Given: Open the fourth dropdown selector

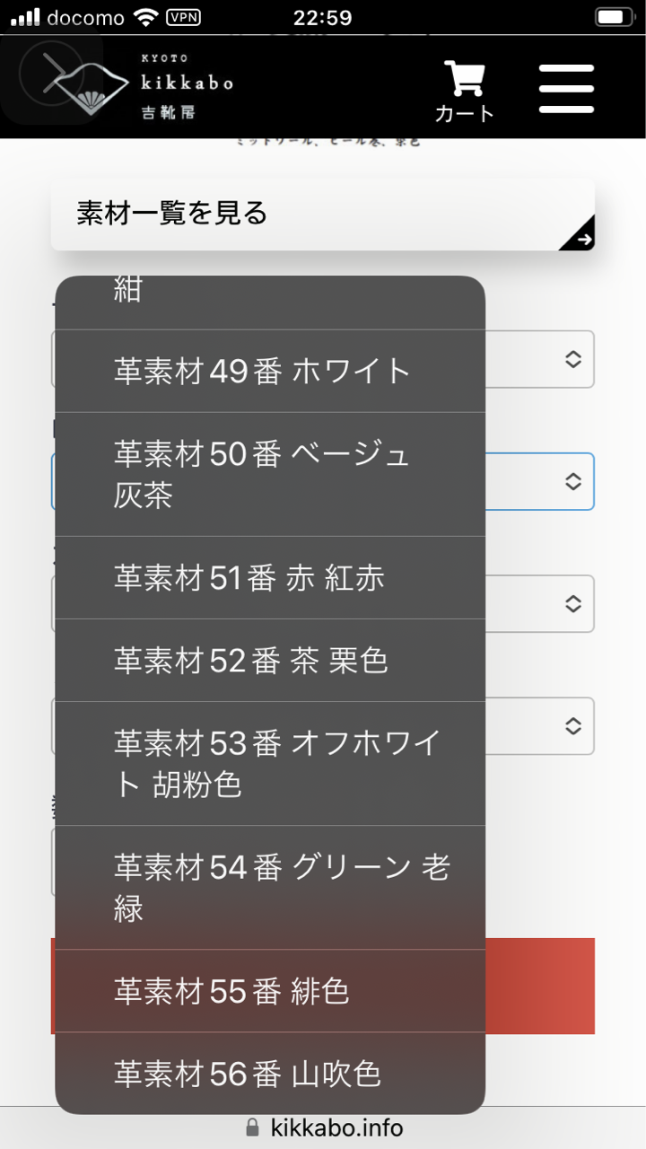Looking at the screenshot, I should click(573, 725).
